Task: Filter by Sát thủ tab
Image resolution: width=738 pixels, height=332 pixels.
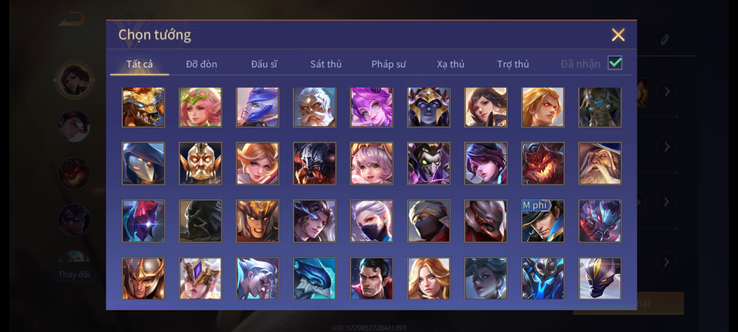Action: click(326, 64)
